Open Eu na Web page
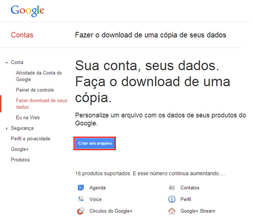Viewport: 253px width, 217px height. click(x=28, y=118)
